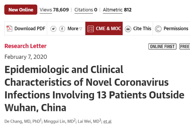Open the Altmetric score link
Image resolution: width=190 pixels, height=129 pixels.
pyautogui.click(x=117, y=10)
